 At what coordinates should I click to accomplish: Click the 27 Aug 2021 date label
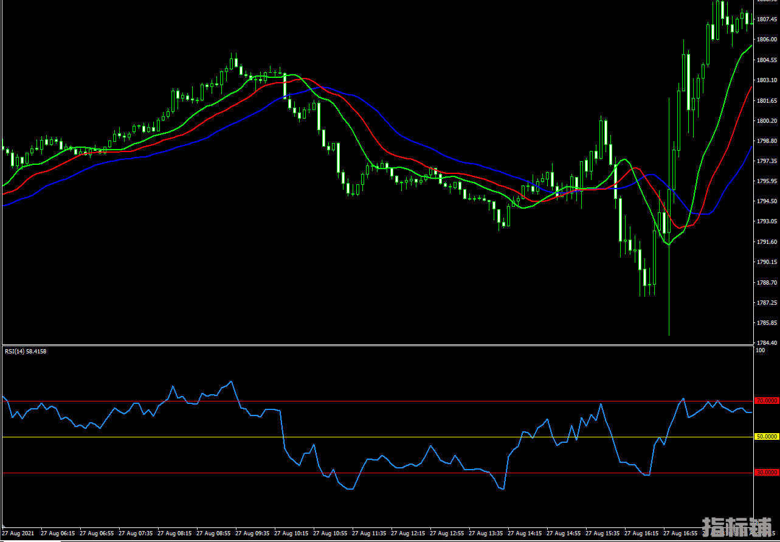[x=19, y=533]
